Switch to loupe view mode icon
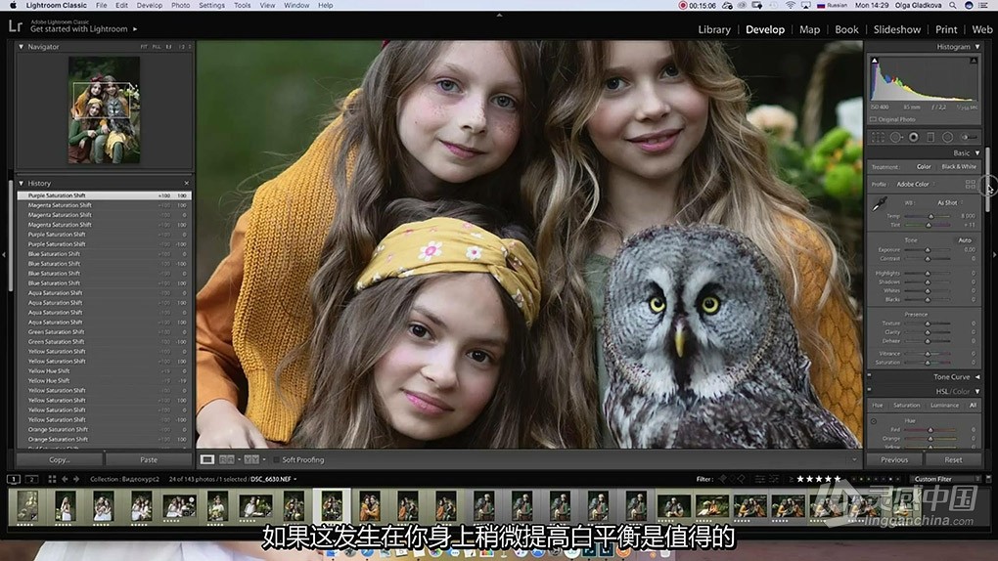 [x=206, y=459]
